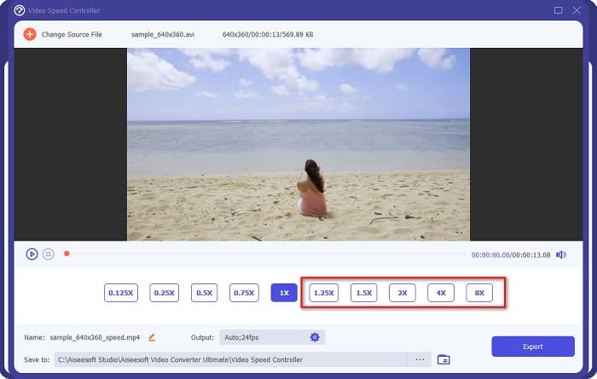The width and height of the screenshot is (597, 379).
Task: Export the video
Action: tap(533, 347)
